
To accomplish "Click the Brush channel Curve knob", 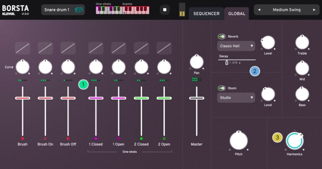I will [x=23, y=67].
